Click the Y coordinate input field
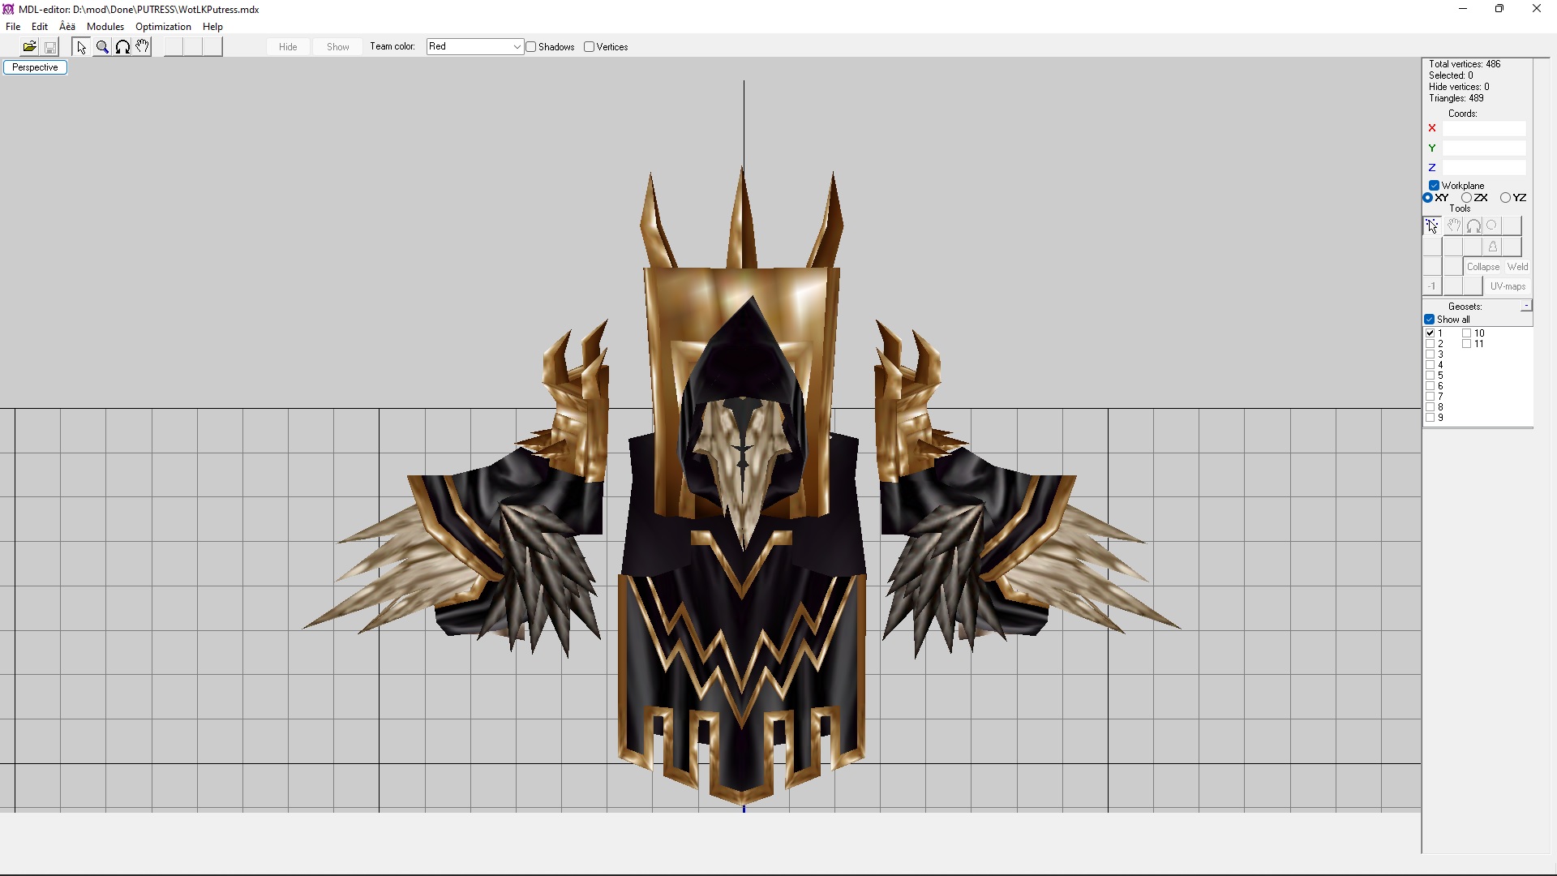The width and height of the screenshot is (1557, 876). [1484, 148]
